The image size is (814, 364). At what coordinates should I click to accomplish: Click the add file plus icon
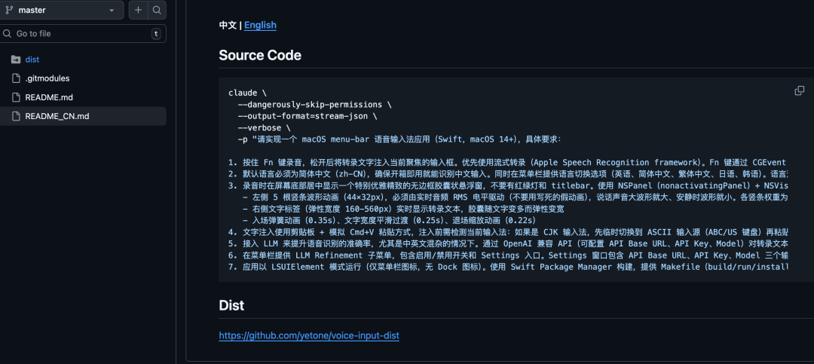coord(138,10)
